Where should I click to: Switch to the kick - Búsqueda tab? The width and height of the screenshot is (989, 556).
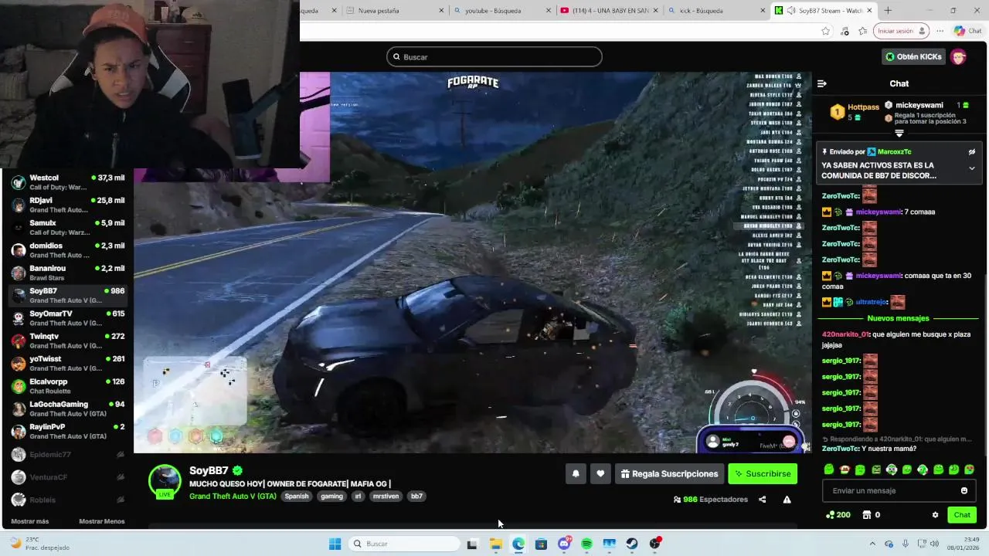[x=711, y=11]
